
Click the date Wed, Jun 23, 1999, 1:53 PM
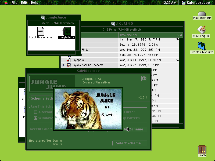coord(139,65)
